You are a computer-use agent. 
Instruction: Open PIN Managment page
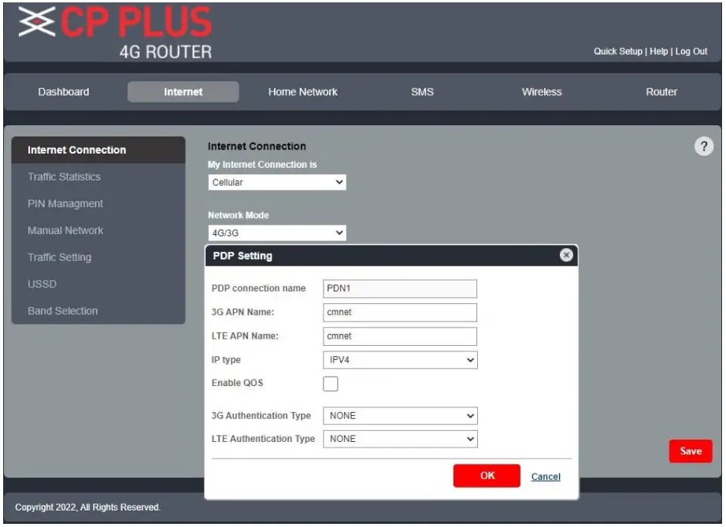point(65,204)
